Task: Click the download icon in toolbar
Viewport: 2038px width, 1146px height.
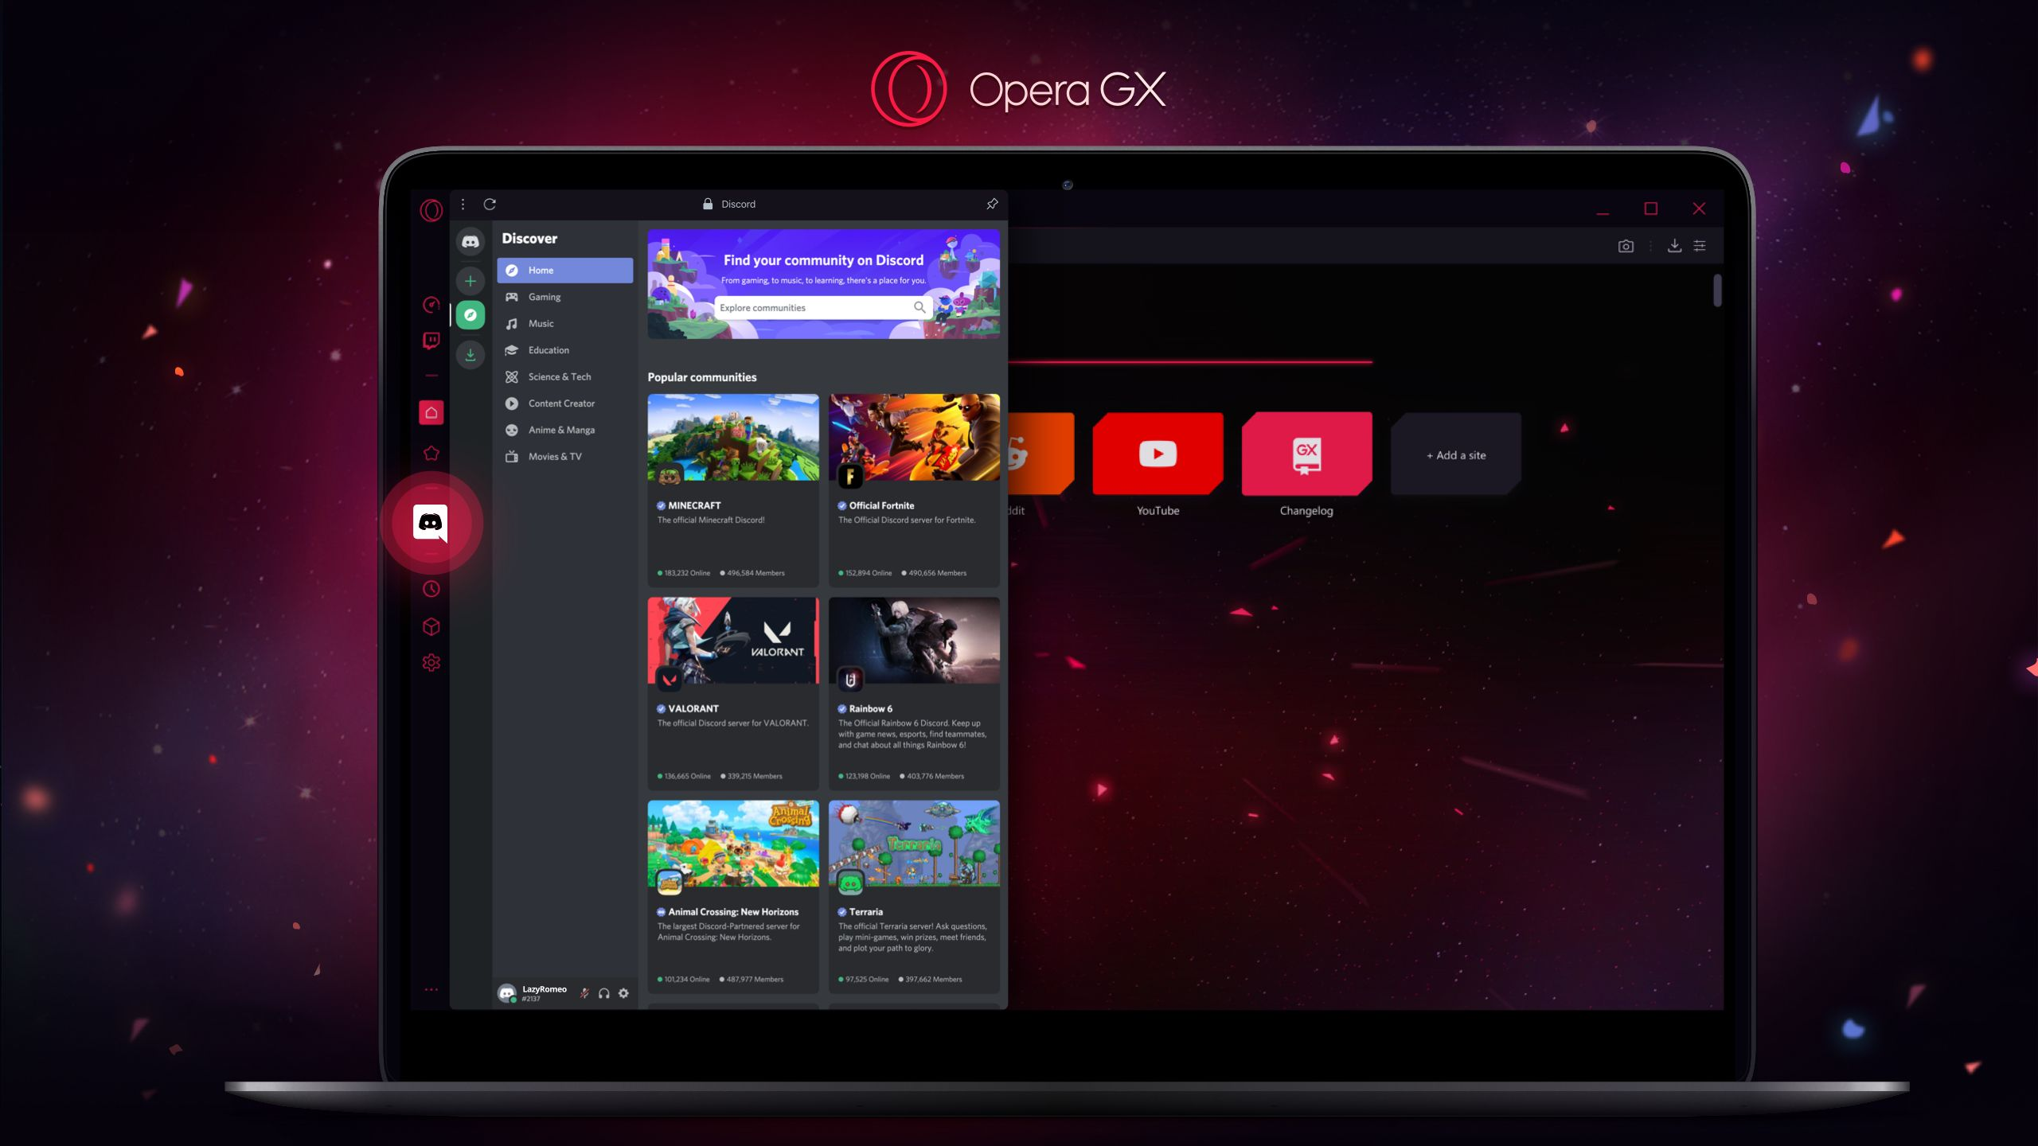Action: tap(1674, 246)
